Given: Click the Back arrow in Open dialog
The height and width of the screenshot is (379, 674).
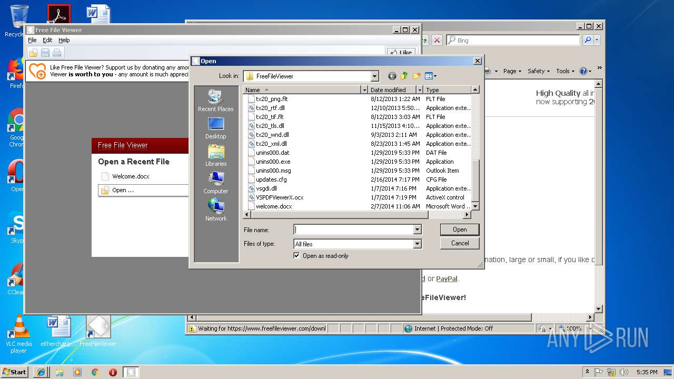Looking at the screenshot, I should click(x=392, y=76).
